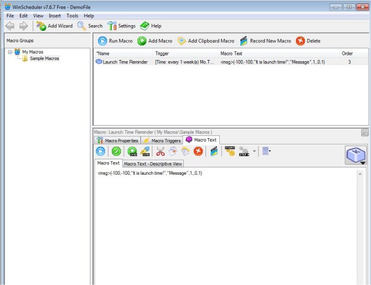
Task: Click the forward navigation arrow
Action: point(23,26)
